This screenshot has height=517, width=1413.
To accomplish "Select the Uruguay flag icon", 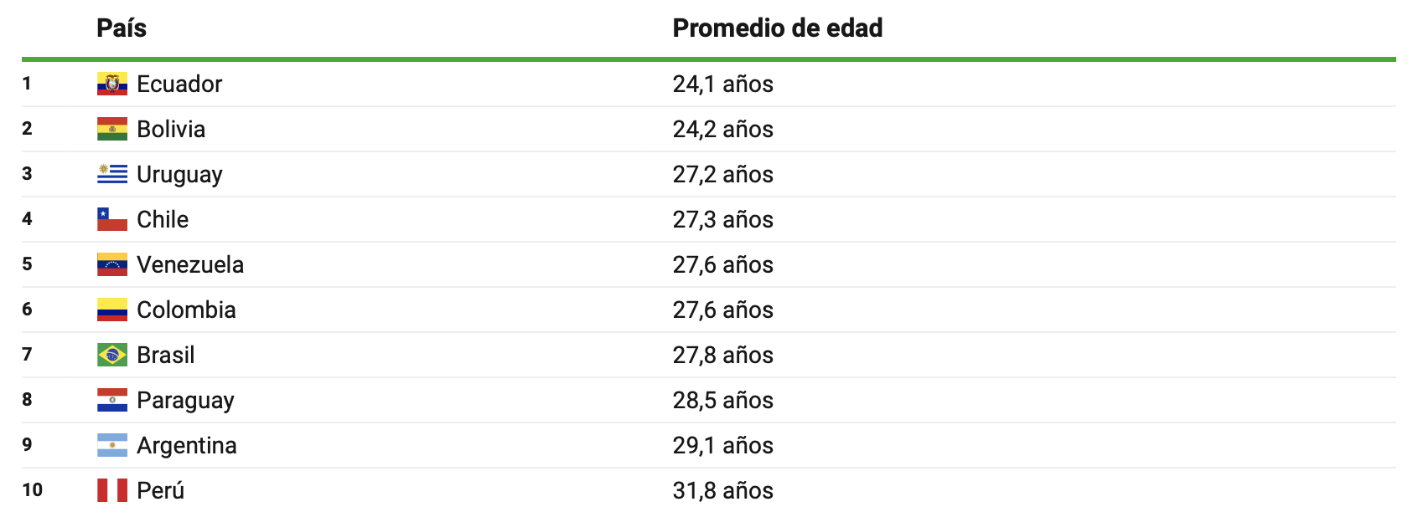I will tap(112, 174).
